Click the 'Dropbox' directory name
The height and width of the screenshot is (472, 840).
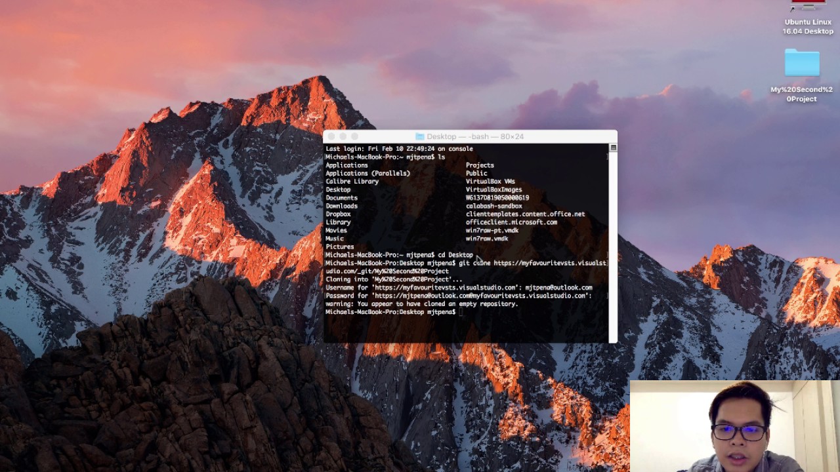[x=338, y=214]
